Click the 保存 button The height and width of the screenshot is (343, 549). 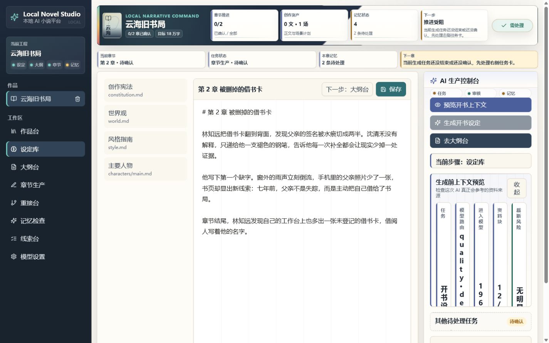[391, 89]
